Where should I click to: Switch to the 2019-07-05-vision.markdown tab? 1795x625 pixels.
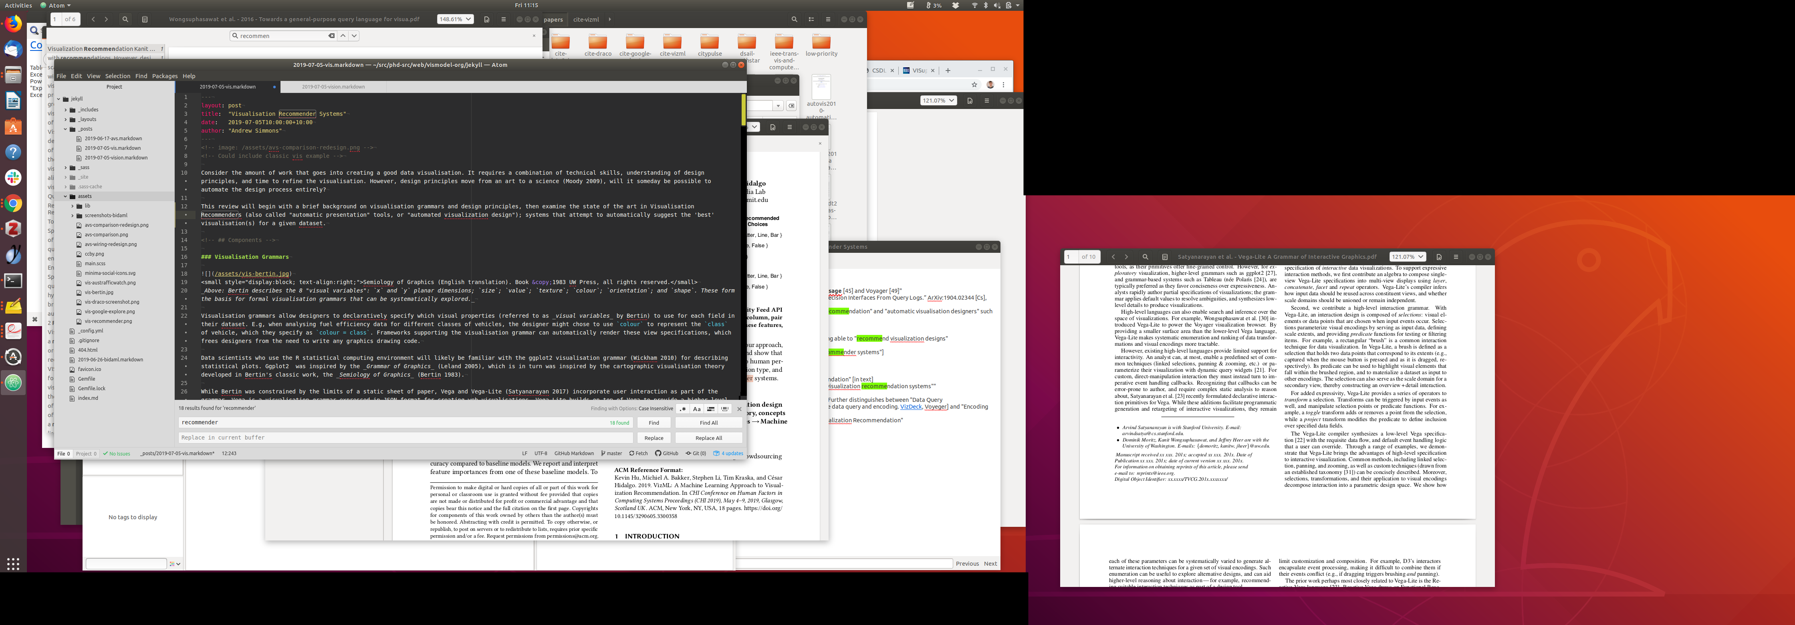[x=333, y=87]
